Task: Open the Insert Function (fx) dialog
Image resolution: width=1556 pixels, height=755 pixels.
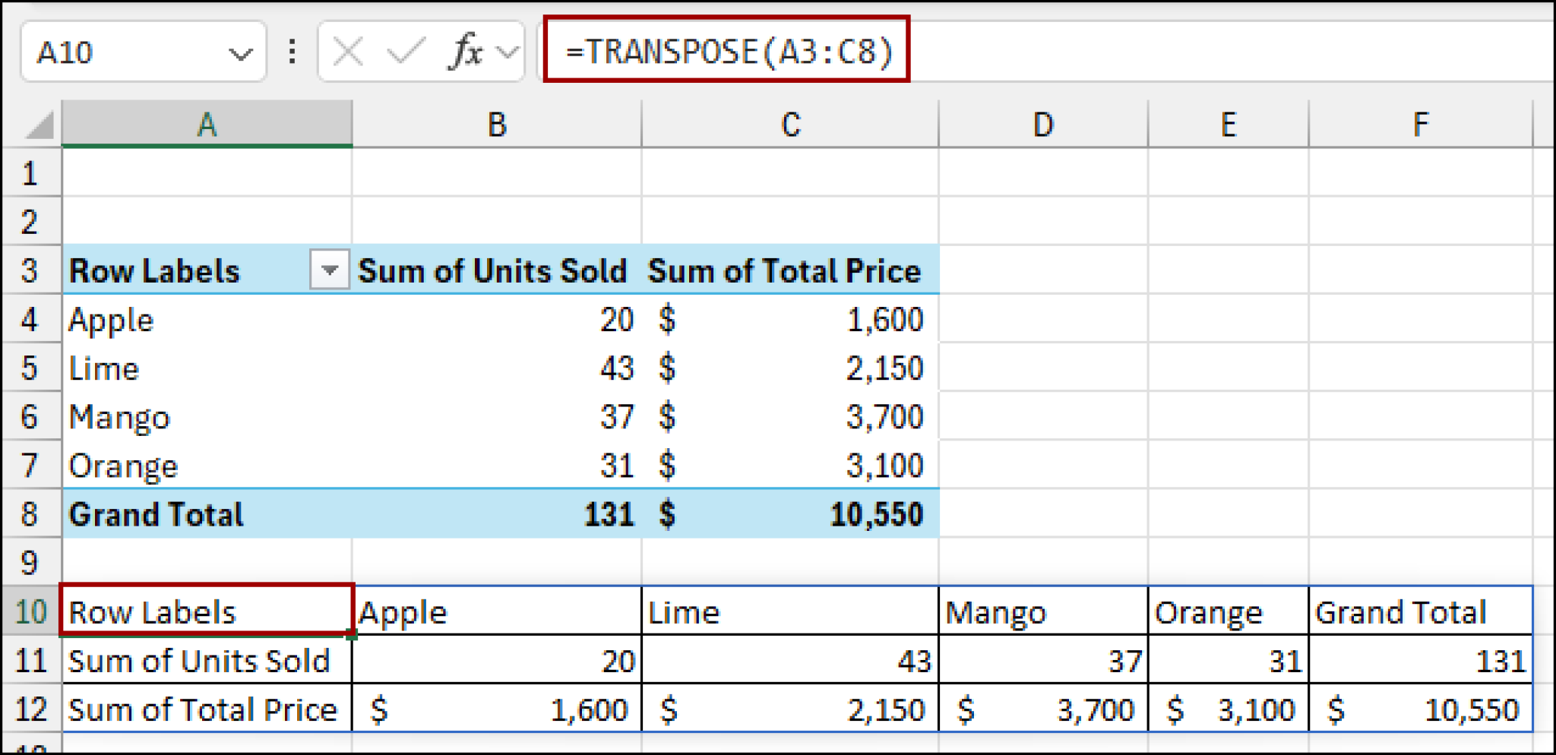Action: click(466, 51)
